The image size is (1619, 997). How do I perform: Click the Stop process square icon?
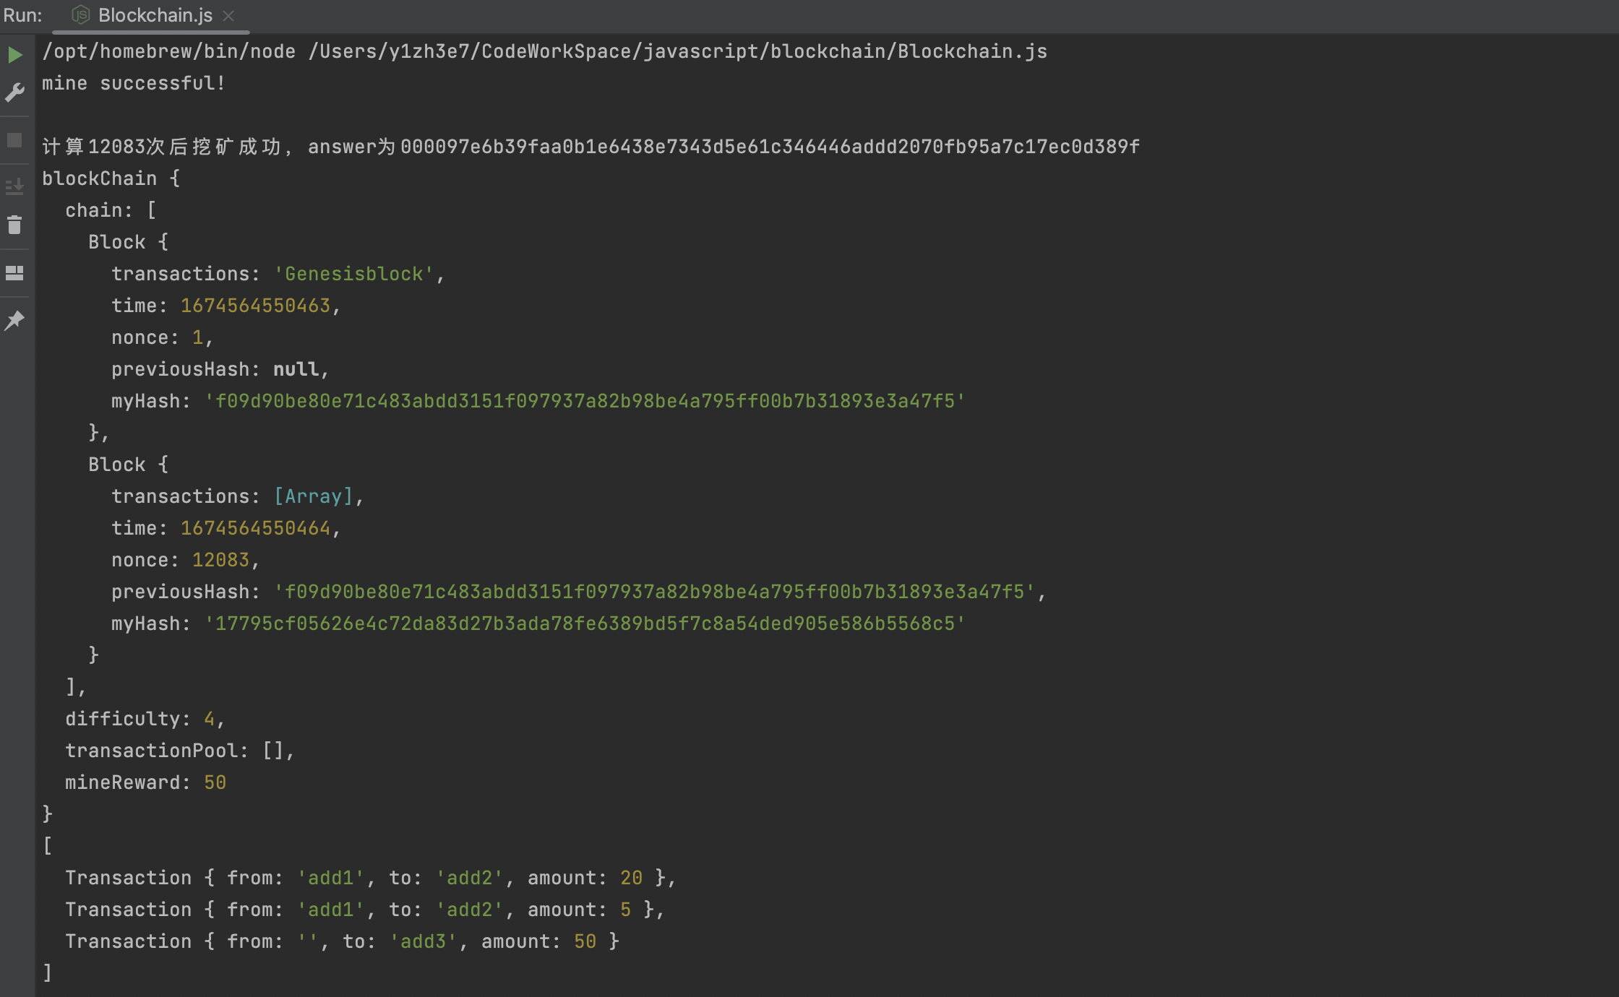[14, 140]
